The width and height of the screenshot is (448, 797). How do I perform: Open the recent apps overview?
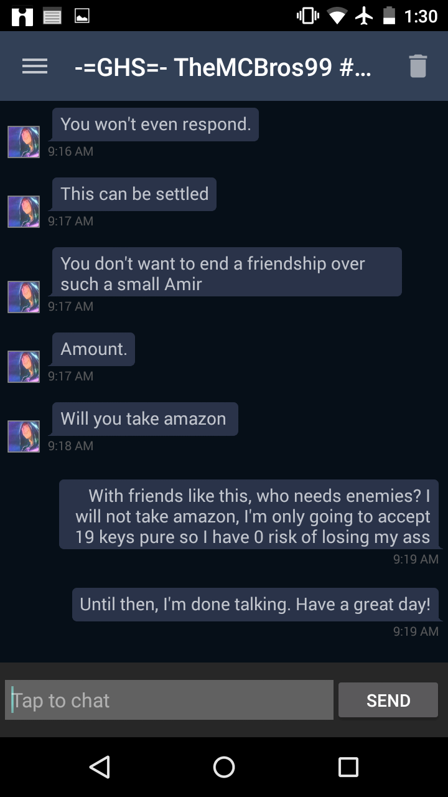pos(348,767)
